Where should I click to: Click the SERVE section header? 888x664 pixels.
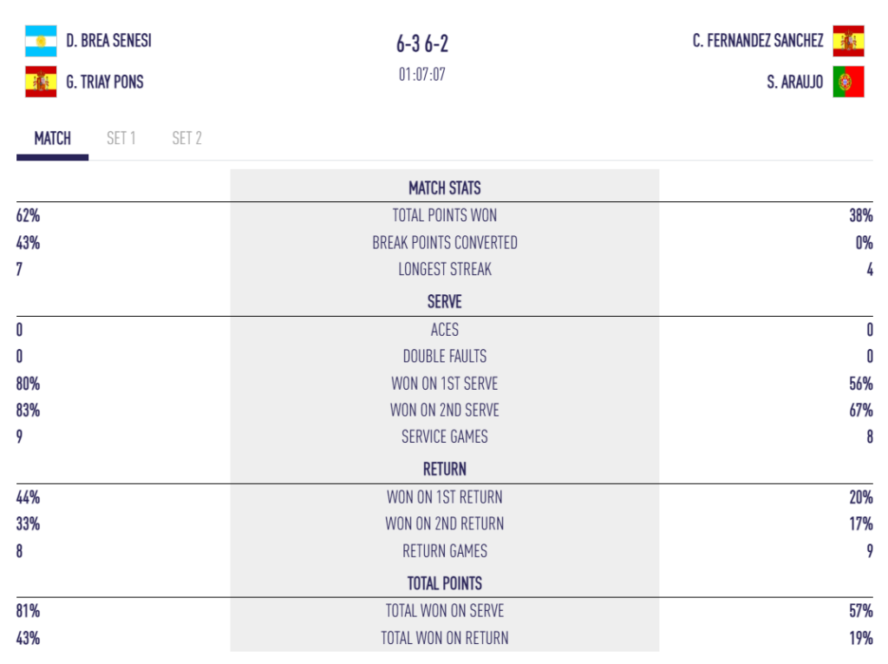[x=445, y=302]
